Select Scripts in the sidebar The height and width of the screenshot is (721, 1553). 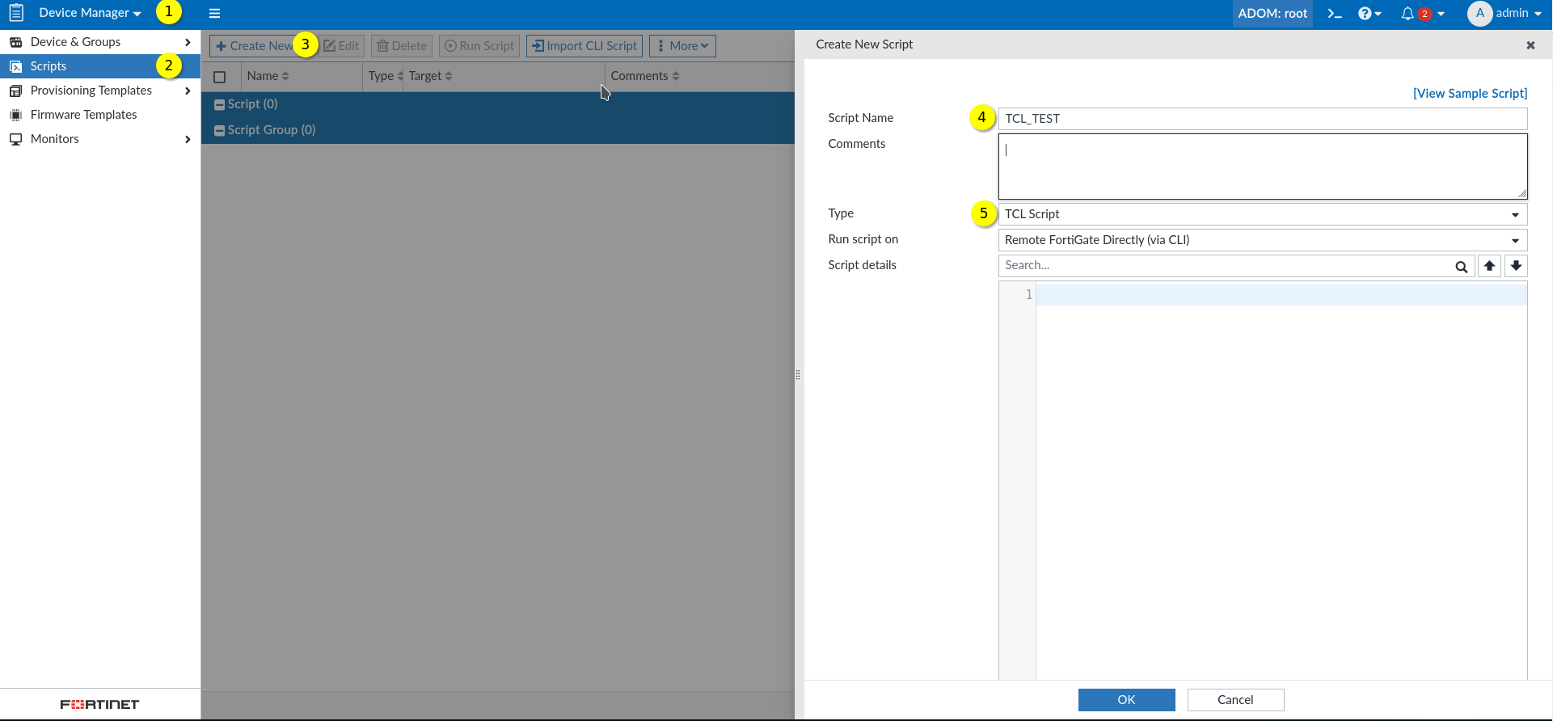click(x=100, y=66)
